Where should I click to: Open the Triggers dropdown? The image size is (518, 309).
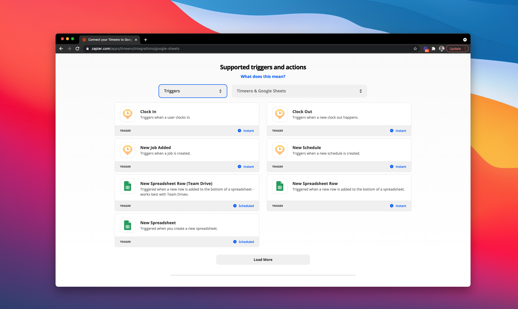pyautogui.click(x=193, y=91)
